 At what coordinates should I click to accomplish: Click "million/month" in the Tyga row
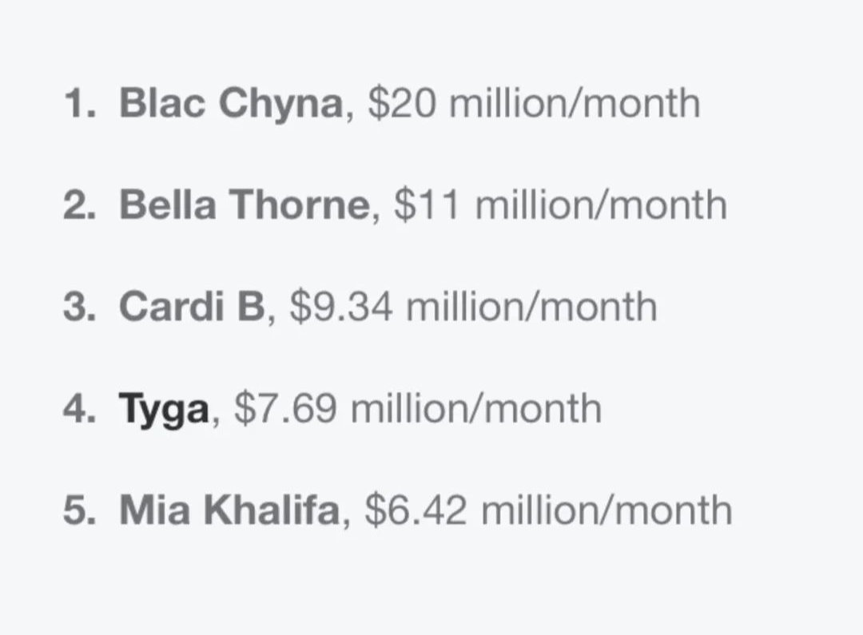point(476,409)
